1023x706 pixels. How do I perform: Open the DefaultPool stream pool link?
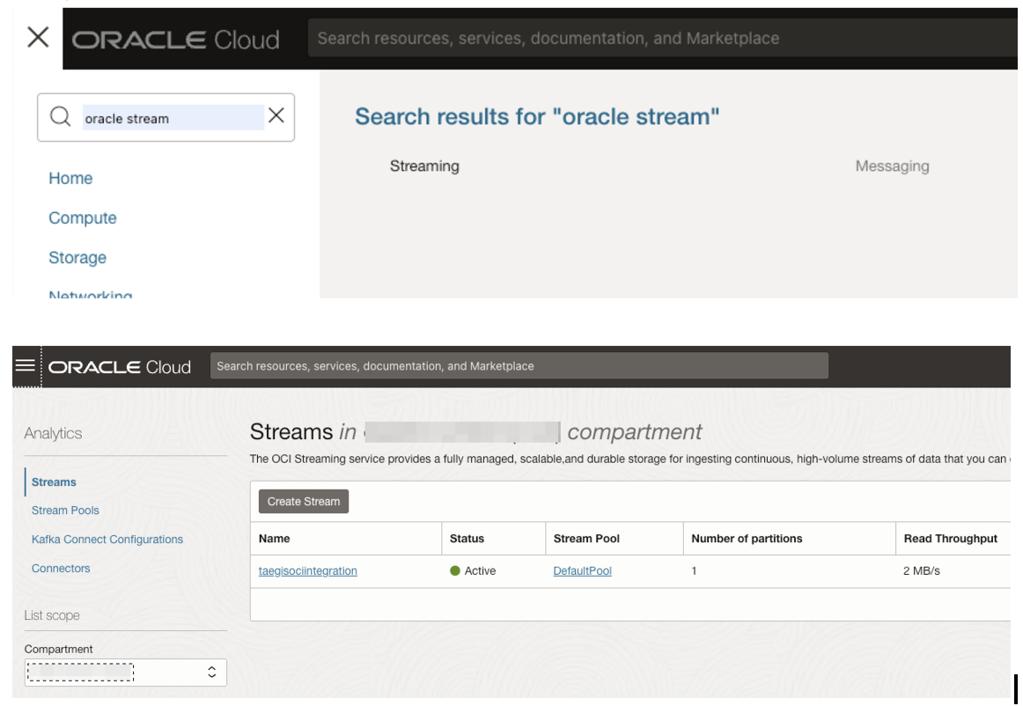point(582,571)
